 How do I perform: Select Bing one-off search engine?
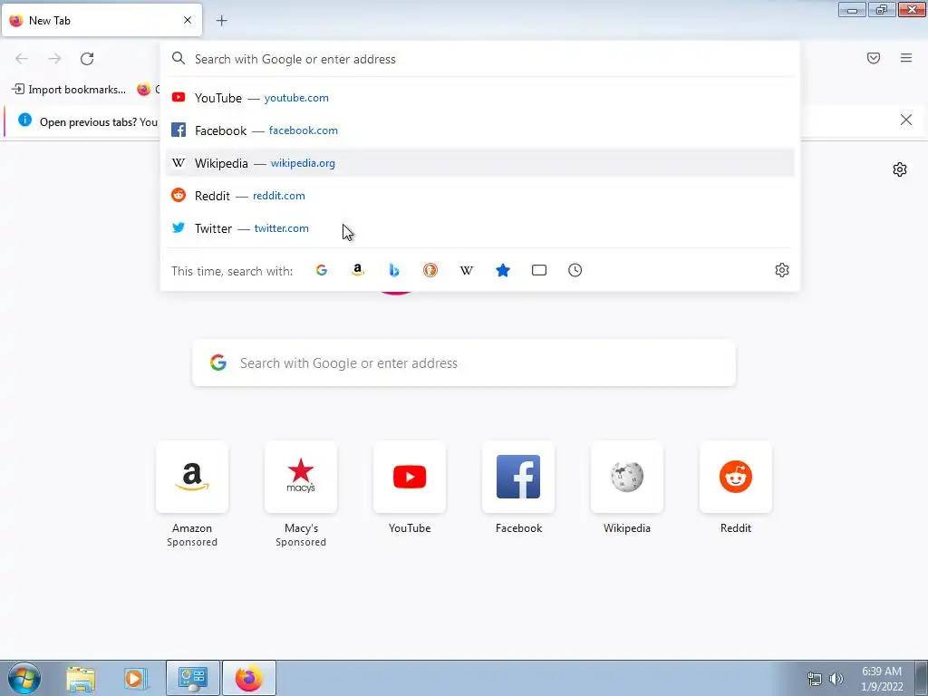tap(394, 270)
